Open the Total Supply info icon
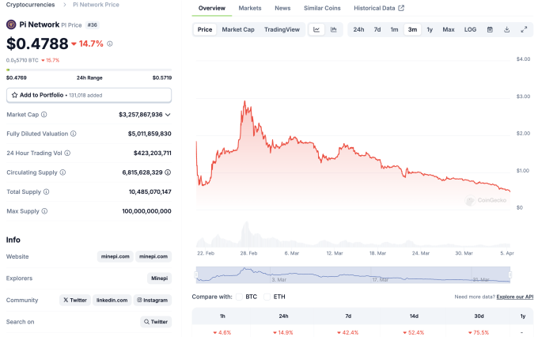 47,191
